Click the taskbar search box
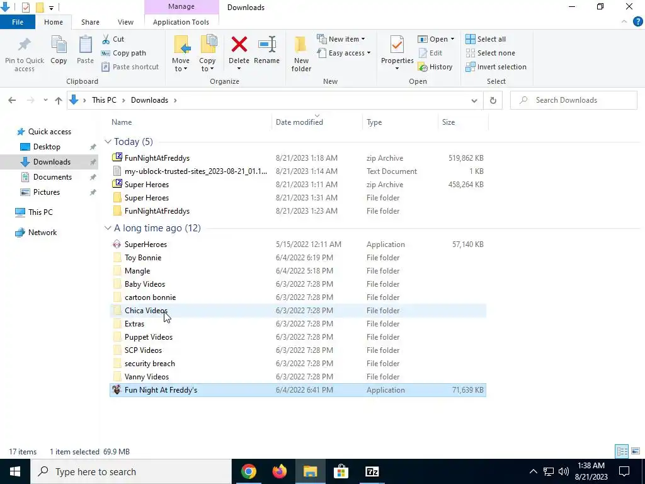This screenshot has height=484, width=645. (x=131, y=471)
